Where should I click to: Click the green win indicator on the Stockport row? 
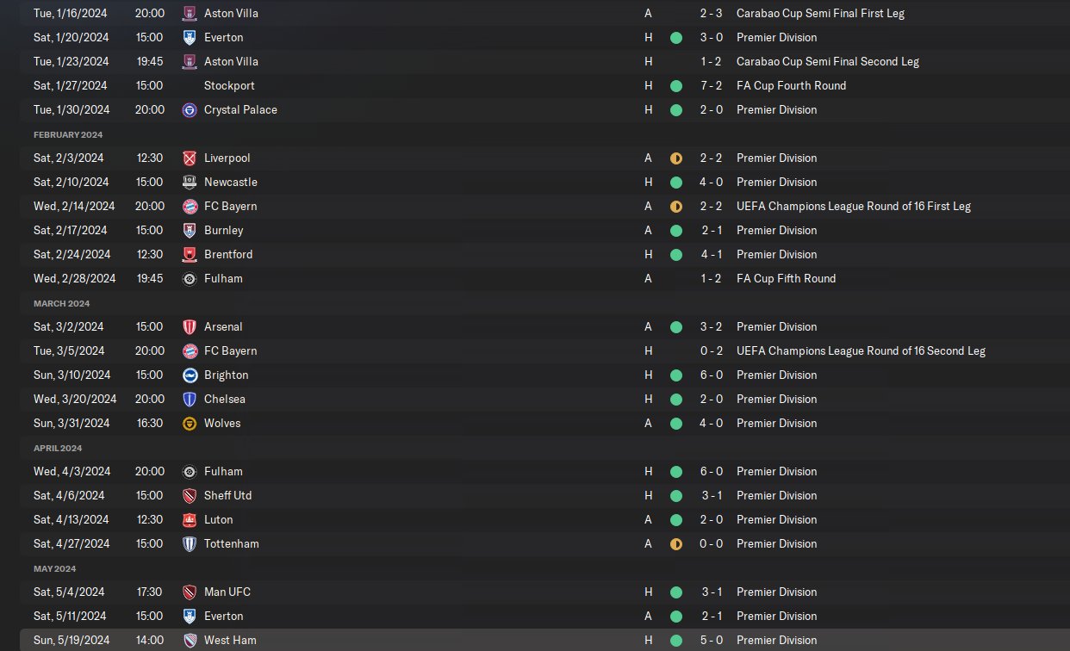[676, 86]
